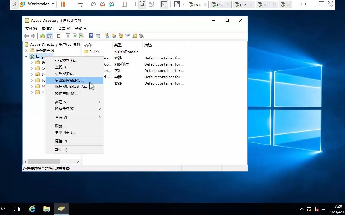Expand the 保存的查询 tree node
Image resolution: width=345 pixels, height=215 pixels.
tap(26, 50)
